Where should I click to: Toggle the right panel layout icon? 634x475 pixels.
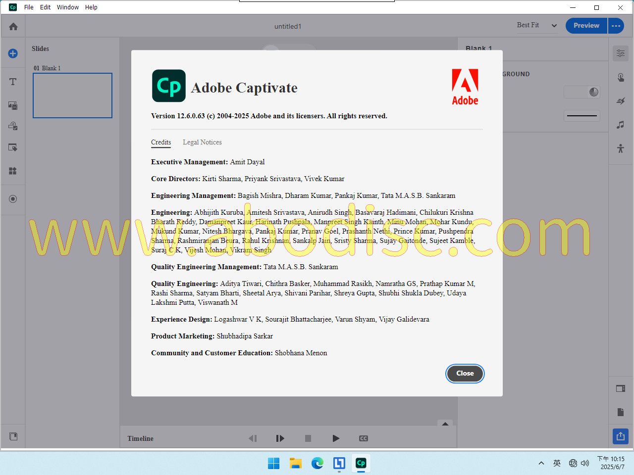[621, 388]
